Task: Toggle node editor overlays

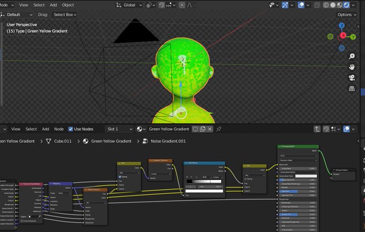Action: click(x=346, y=129)
